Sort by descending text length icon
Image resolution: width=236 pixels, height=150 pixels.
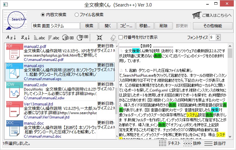pyautogui.click(x=54, y=38)
